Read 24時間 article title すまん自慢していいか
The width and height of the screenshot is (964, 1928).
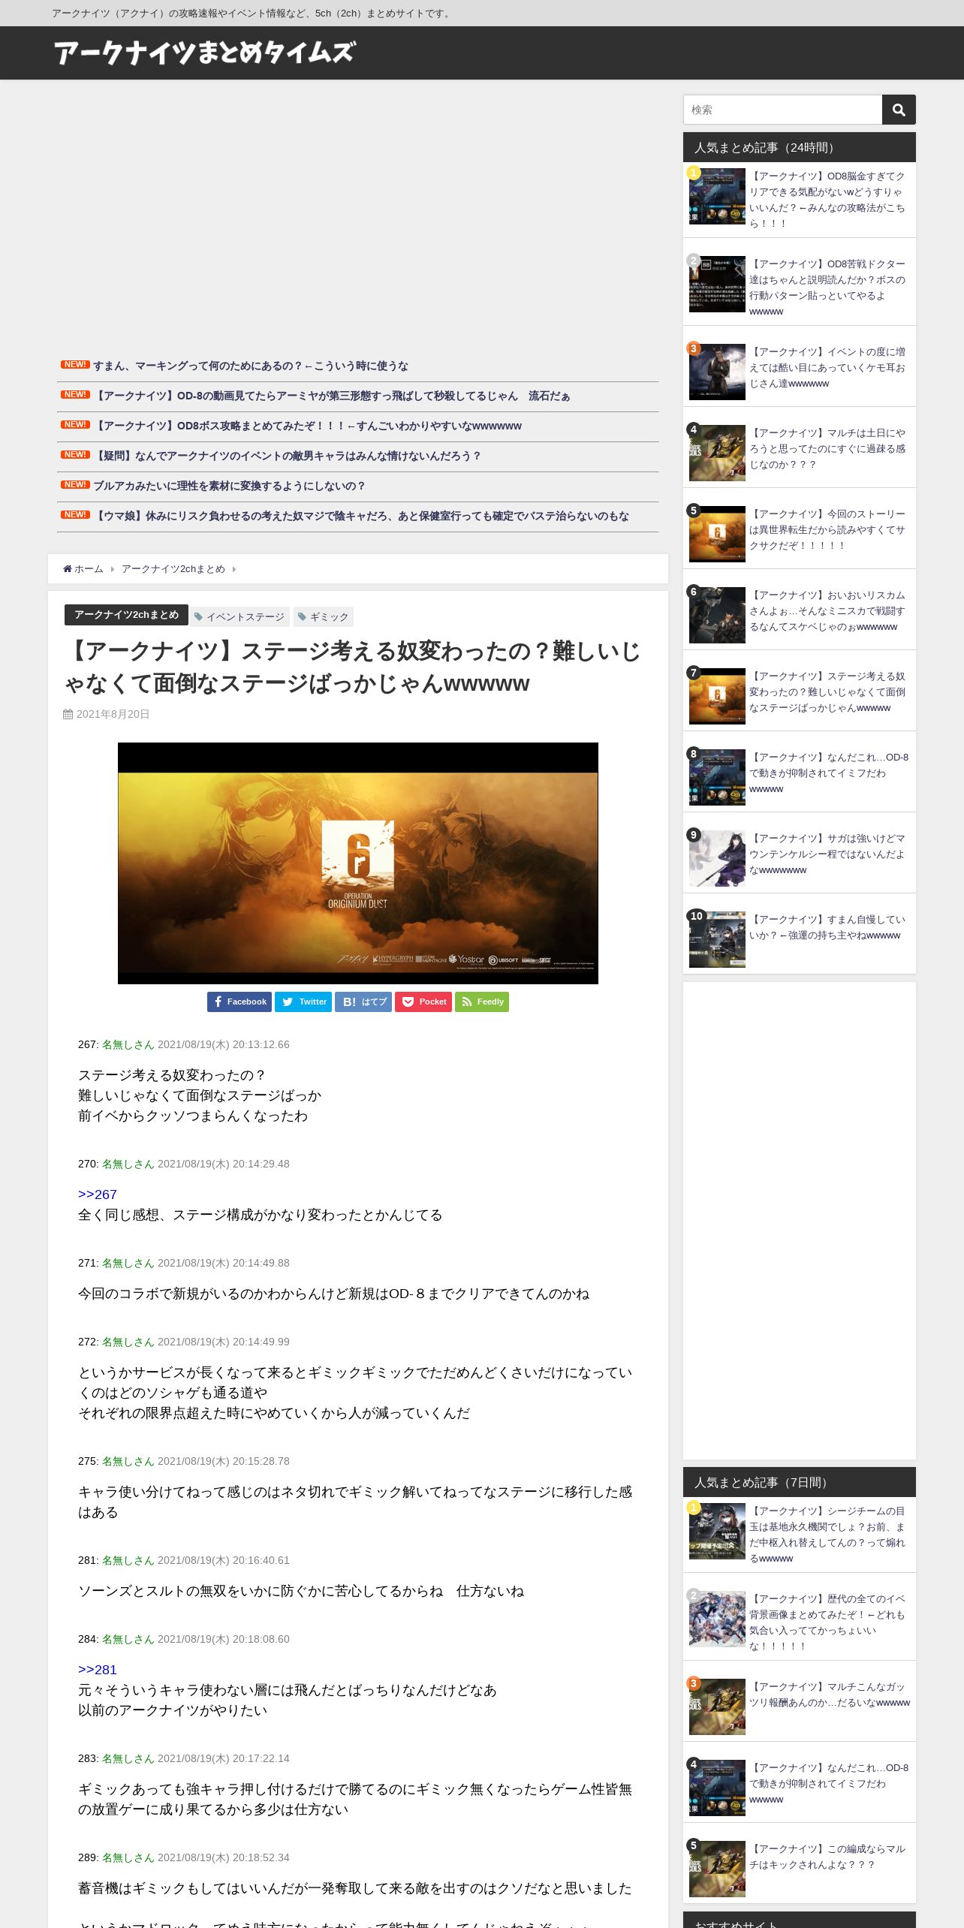(x=827, y=927)
